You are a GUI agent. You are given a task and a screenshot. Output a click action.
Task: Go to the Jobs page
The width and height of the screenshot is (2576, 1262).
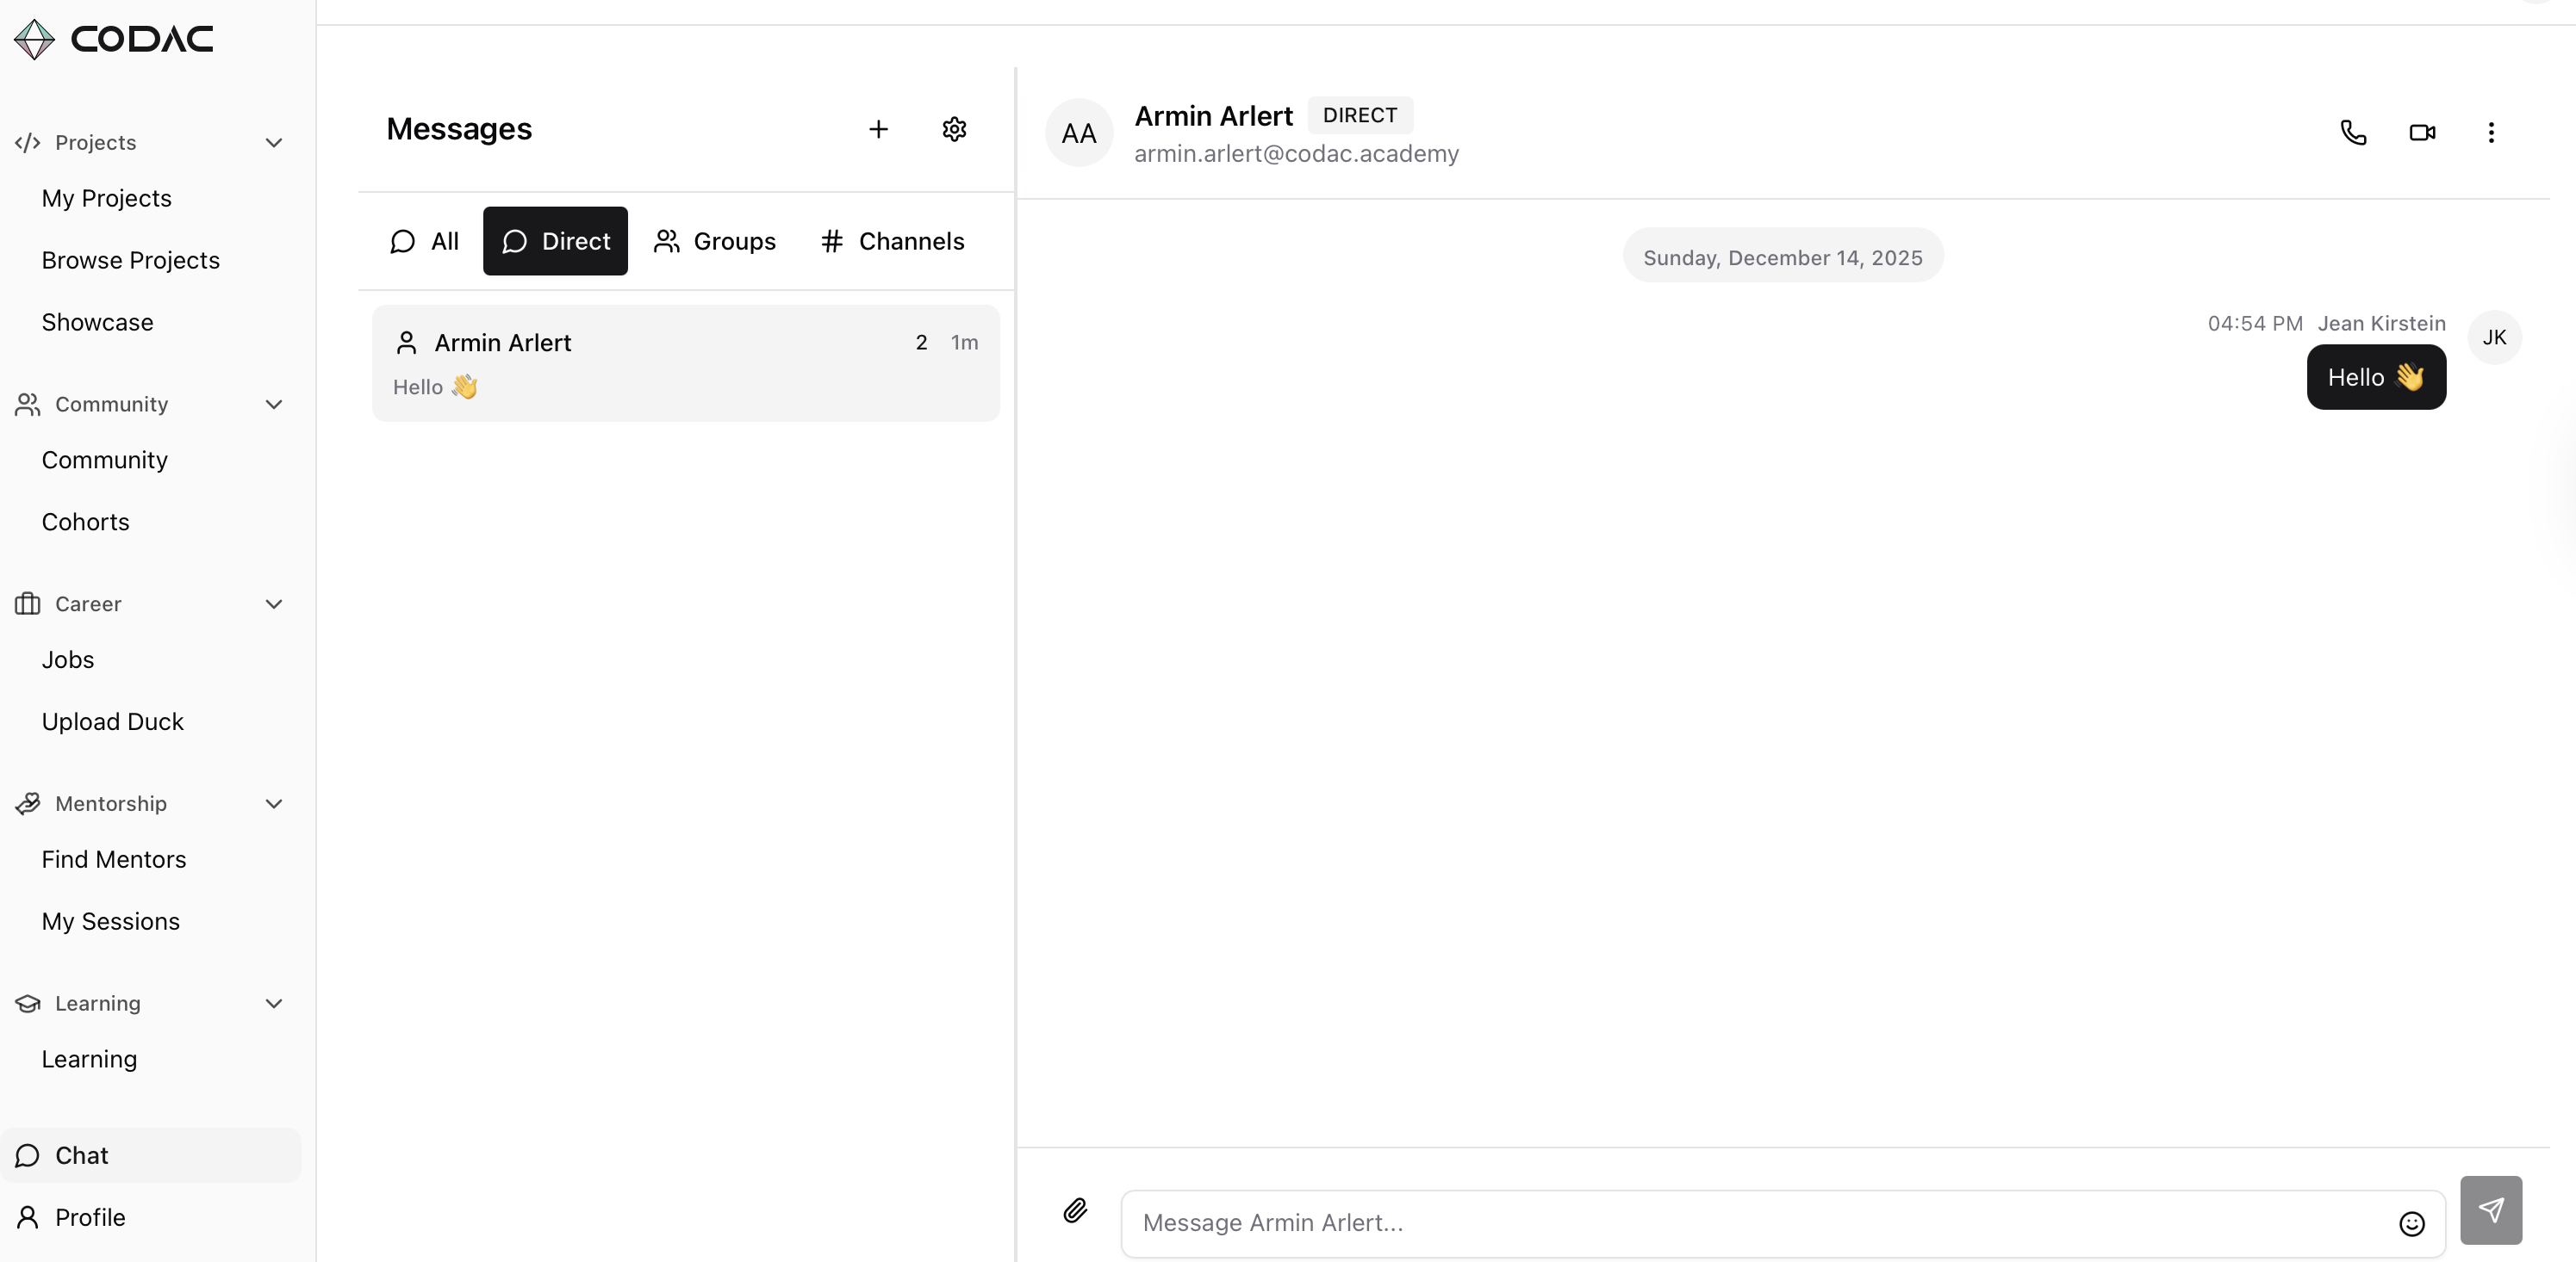click(x=67, y=660)
